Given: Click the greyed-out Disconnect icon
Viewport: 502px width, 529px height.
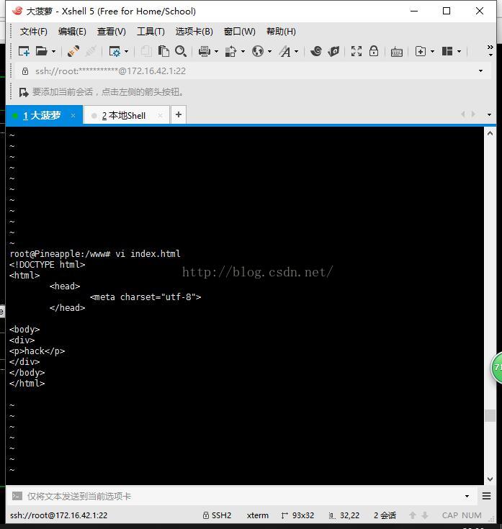Looking at the screenshot, I should pyautogui.click(x=91, y=51).
